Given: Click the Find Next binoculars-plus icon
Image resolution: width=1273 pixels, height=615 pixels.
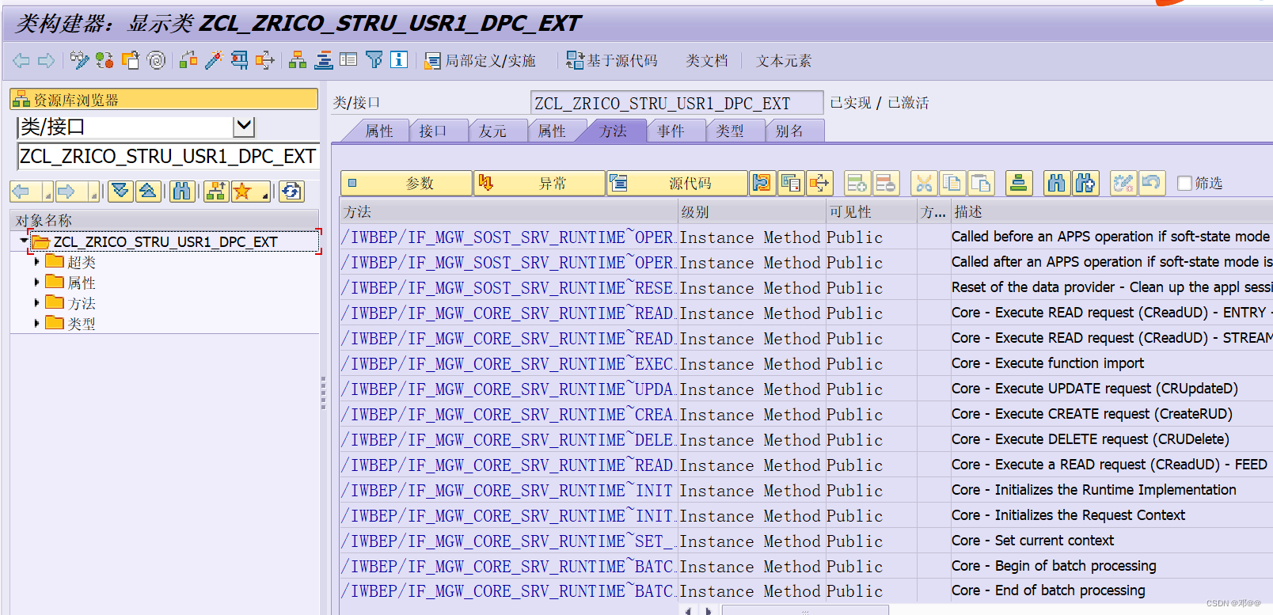Looking at the screenshot, I should pyautogui.click(x=1085, y=184).
